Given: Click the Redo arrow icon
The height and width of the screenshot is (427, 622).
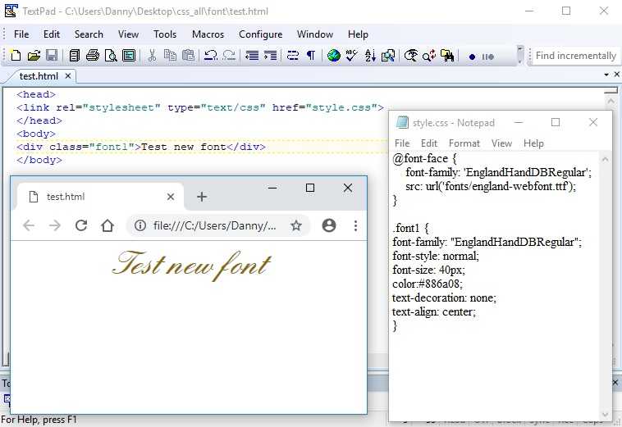Looking at the screenshot, I should [229, 56].
